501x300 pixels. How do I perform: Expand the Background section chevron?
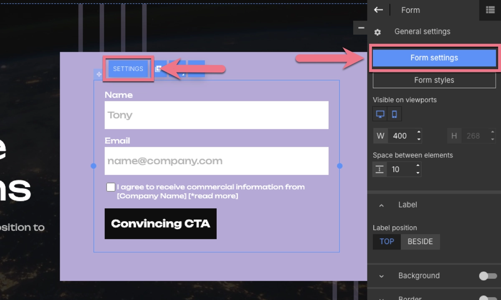[x=381, y=276]
